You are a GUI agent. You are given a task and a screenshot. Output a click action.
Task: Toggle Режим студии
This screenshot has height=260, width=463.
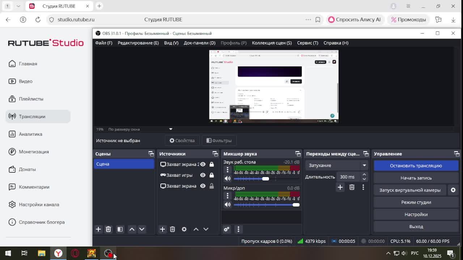point(416,202)
